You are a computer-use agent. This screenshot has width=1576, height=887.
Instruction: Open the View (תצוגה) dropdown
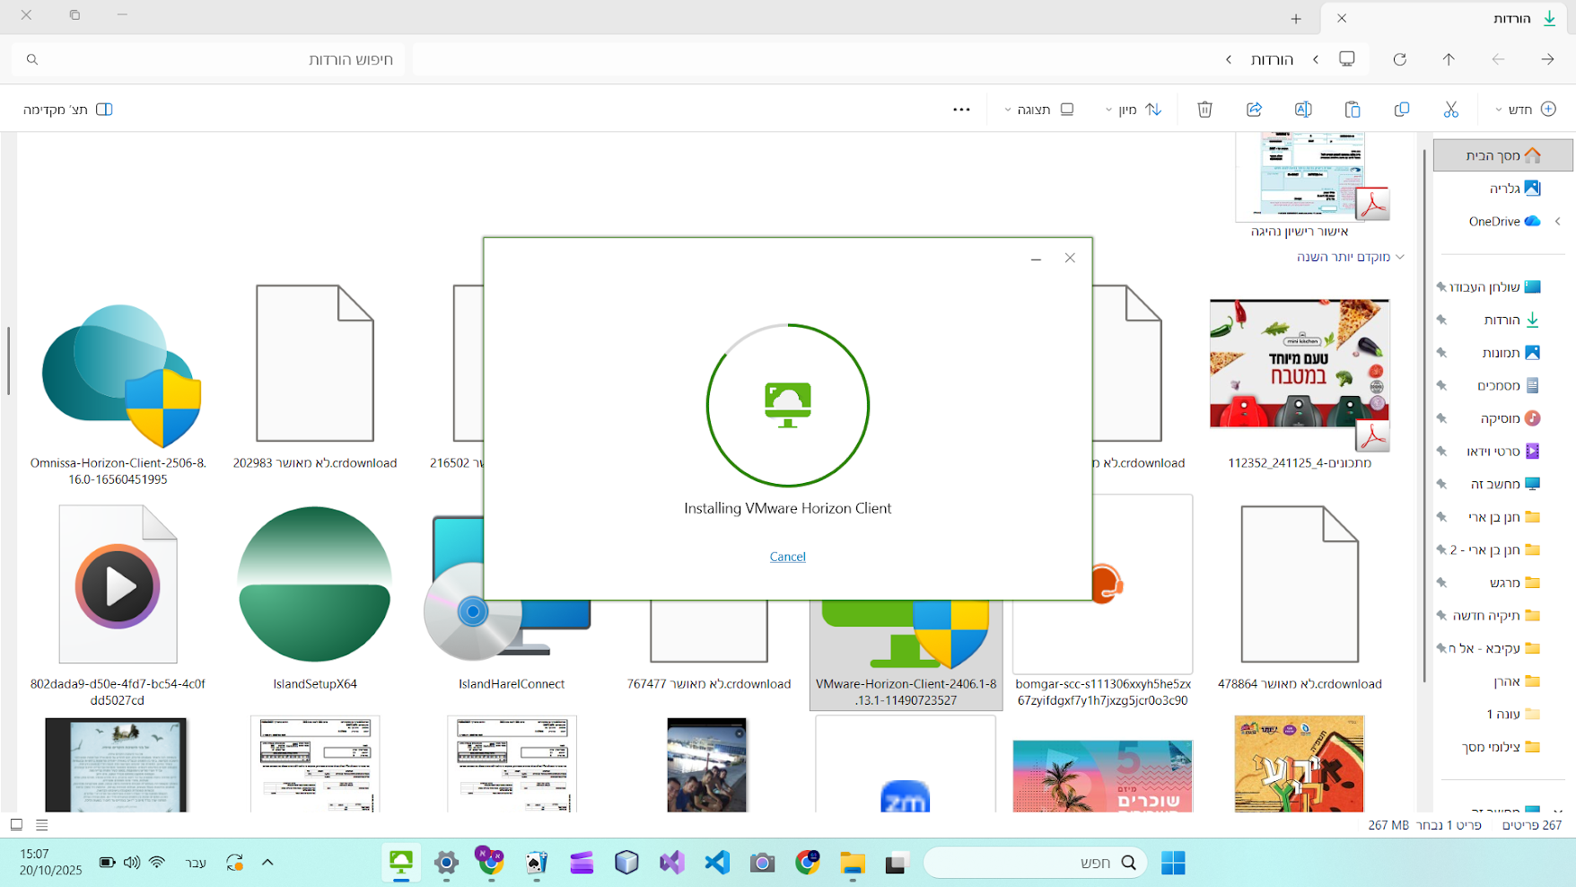click(1038, 110)
